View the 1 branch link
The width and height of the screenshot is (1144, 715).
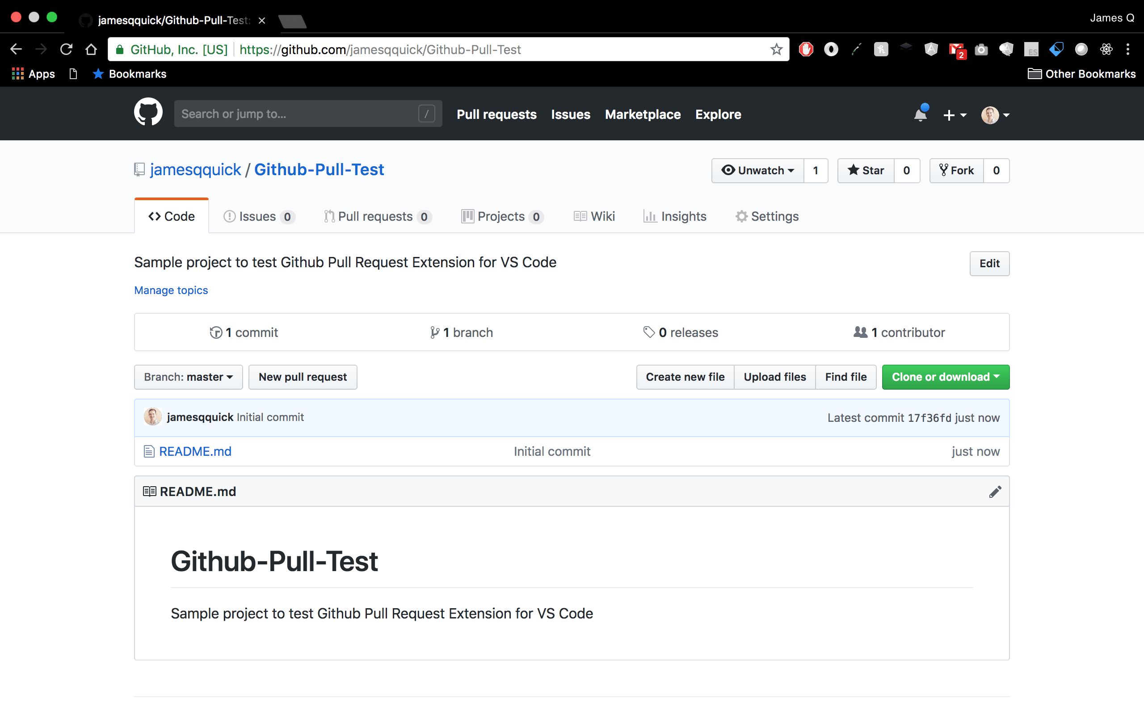tap(461, 332)
